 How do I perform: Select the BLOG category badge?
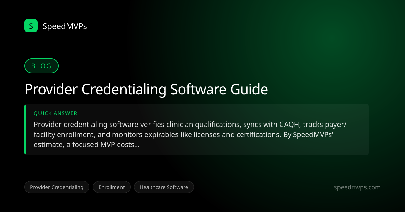[42, 66]
